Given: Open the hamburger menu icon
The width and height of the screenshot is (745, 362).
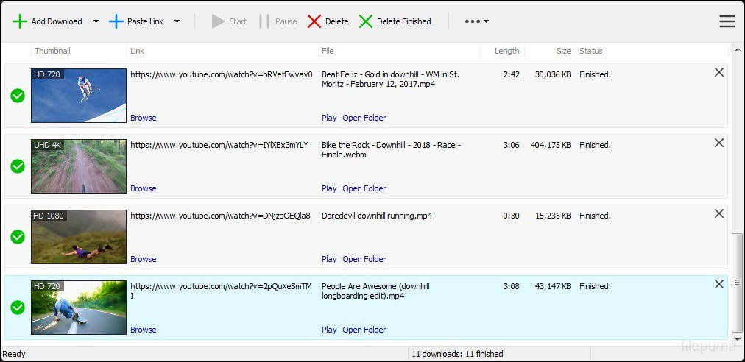Looking at the screenshot, I should point(727,21).
